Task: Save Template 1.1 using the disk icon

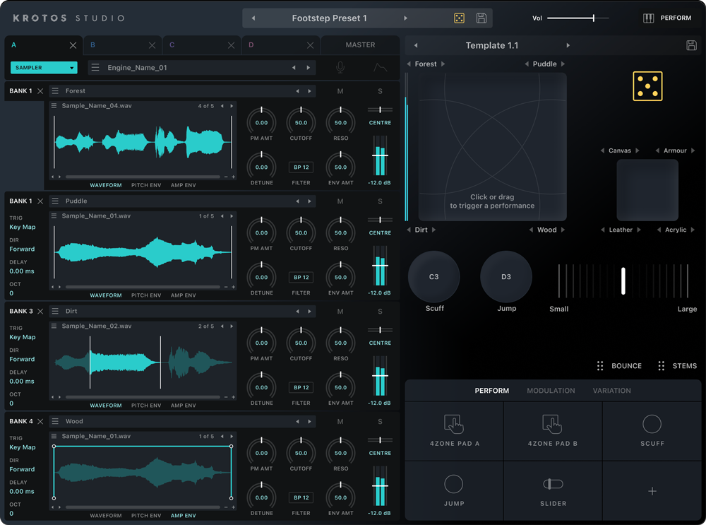Action: [692, 45]
